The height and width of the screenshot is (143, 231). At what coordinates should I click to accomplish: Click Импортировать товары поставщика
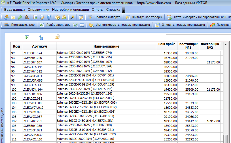tap(120, 25)
